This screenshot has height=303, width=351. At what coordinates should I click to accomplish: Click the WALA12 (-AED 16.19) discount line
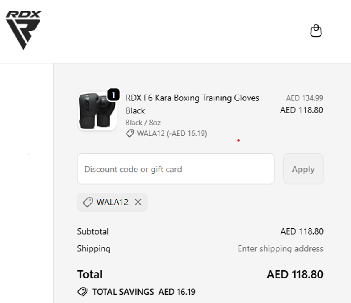point(172,133)
